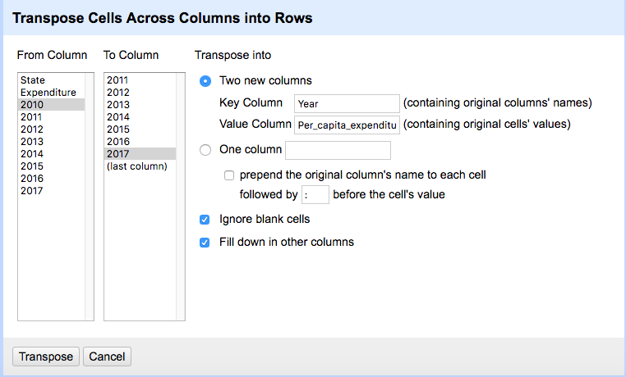Select State in the From Column list
Screen dimensions: 626x377
(x=52, y=80)
